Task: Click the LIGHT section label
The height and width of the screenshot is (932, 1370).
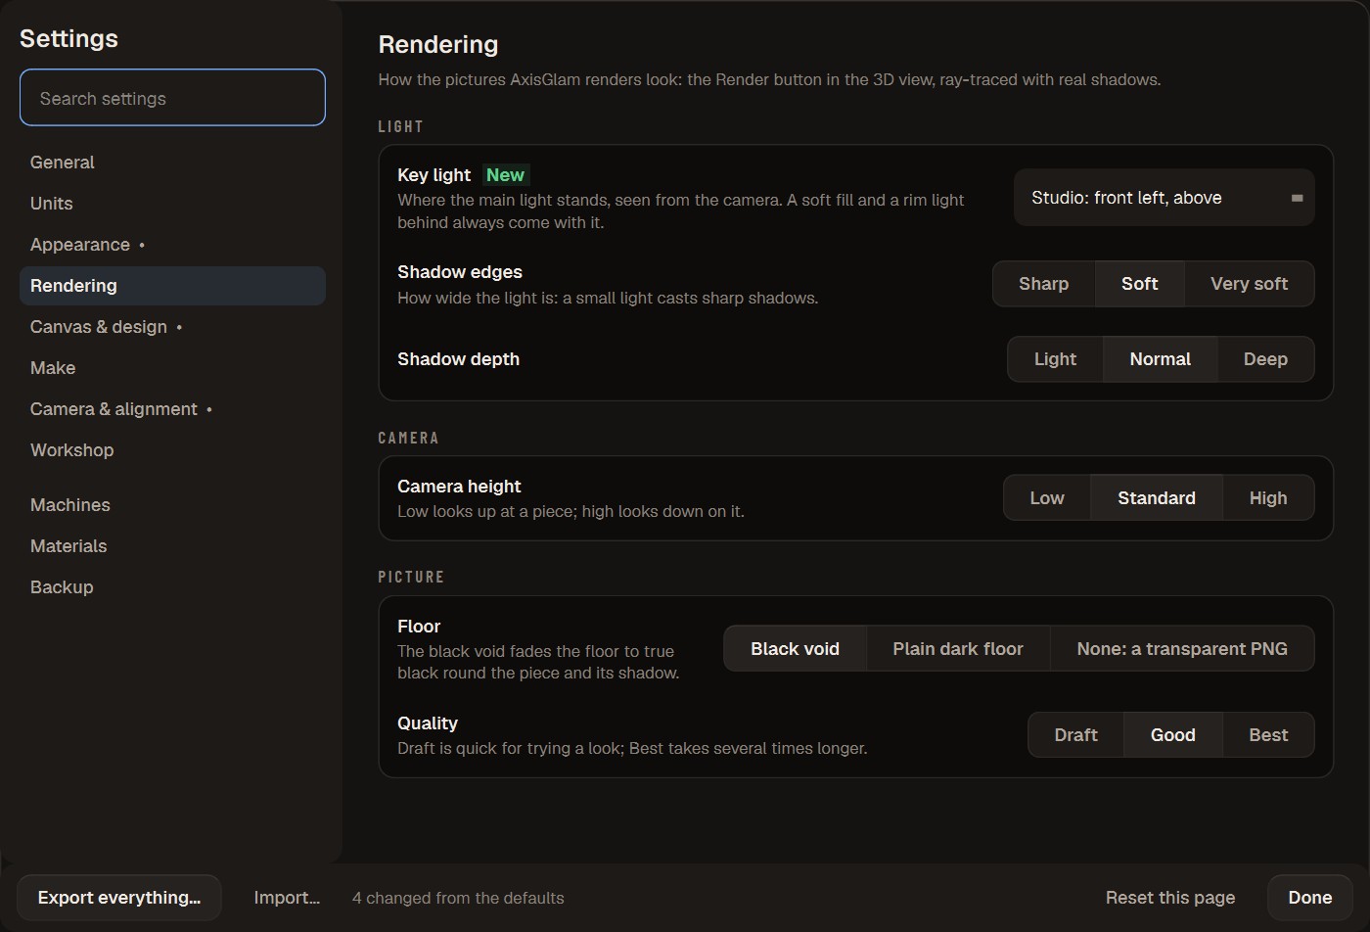Action: (400, 126)
